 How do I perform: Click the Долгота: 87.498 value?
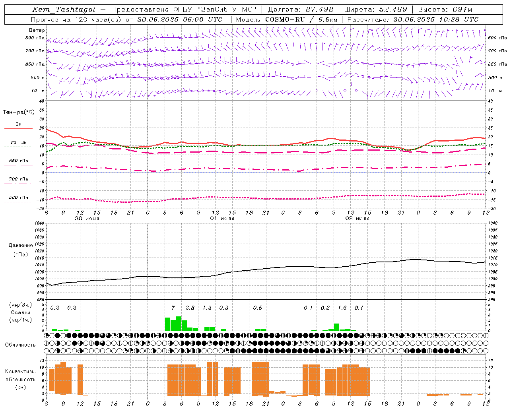point(301,10)
